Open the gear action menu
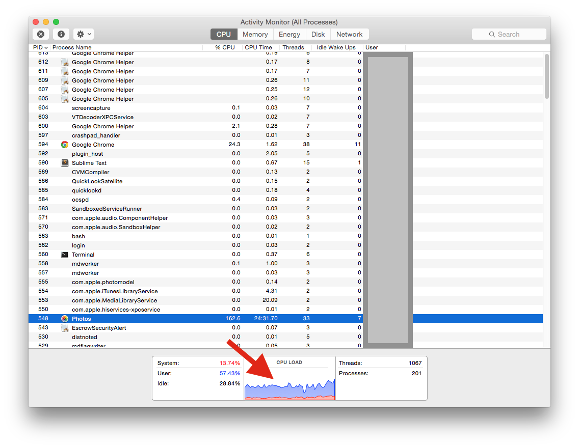The width and height of the screenshot is (579, 448). click(x=84, y=34)
